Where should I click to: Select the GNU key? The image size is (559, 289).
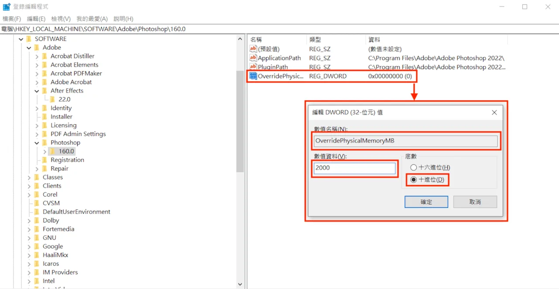pyautogui.click(x=49, y=238)
